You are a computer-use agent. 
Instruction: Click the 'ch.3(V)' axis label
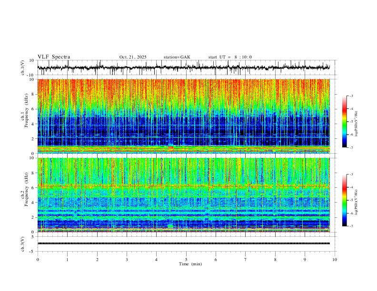(x=23, y=244)
